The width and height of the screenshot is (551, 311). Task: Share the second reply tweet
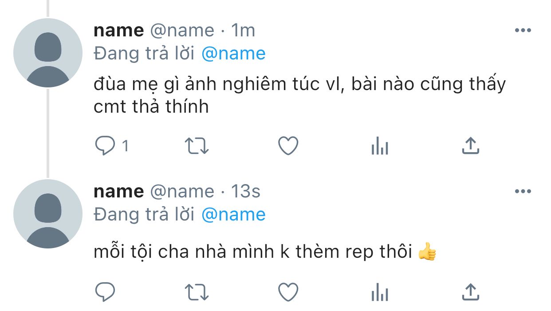[x=470, y=292]
